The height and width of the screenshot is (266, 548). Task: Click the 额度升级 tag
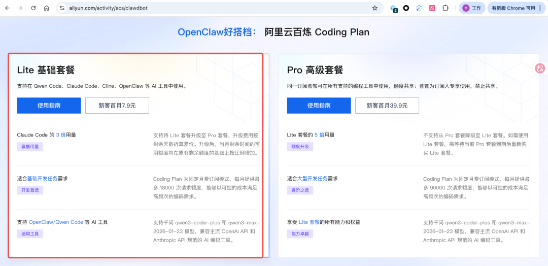(300, 147)
